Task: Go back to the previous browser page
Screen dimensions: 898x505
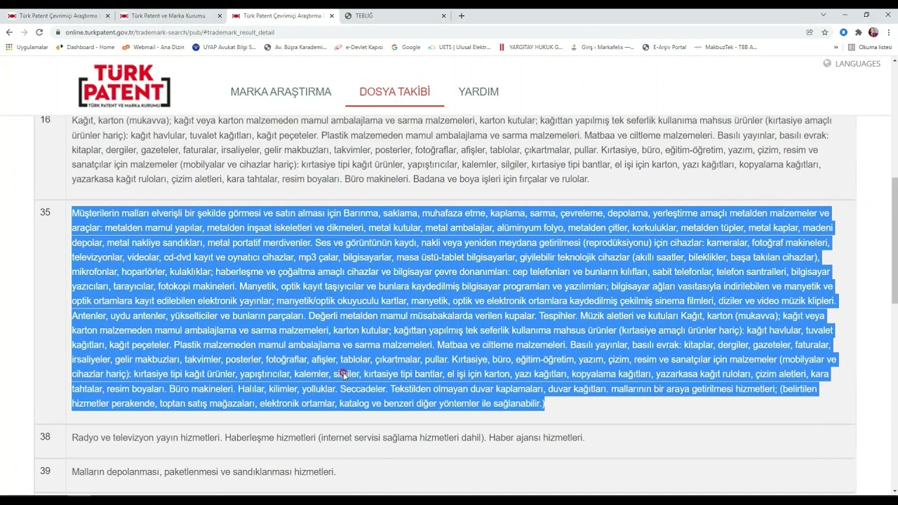Action: [x=9, y=32]
